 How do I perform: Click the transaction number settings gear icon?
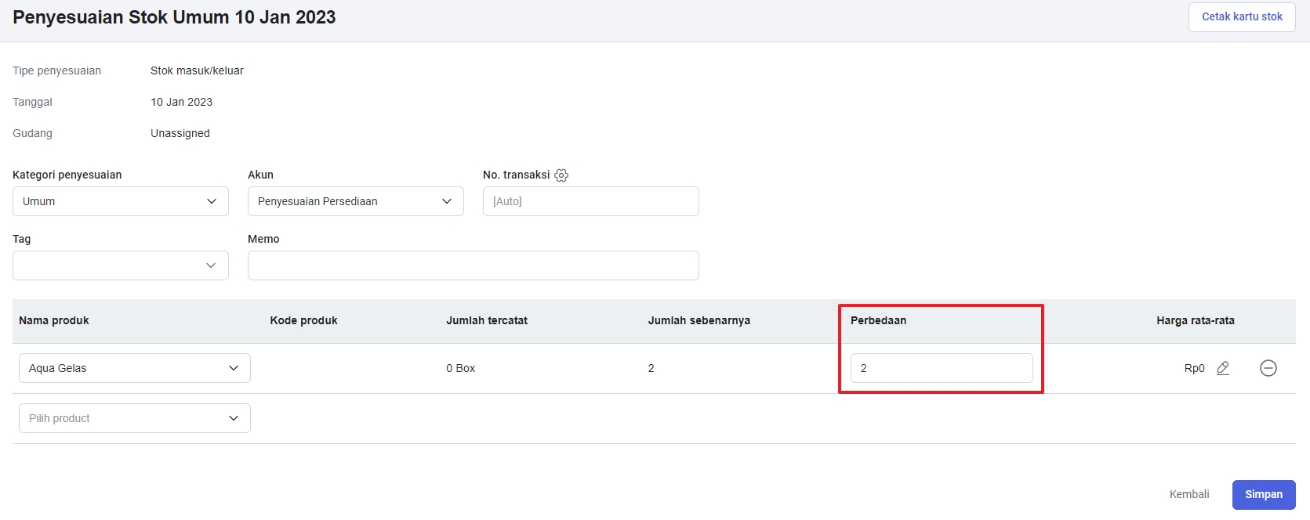tap(561, 175)
